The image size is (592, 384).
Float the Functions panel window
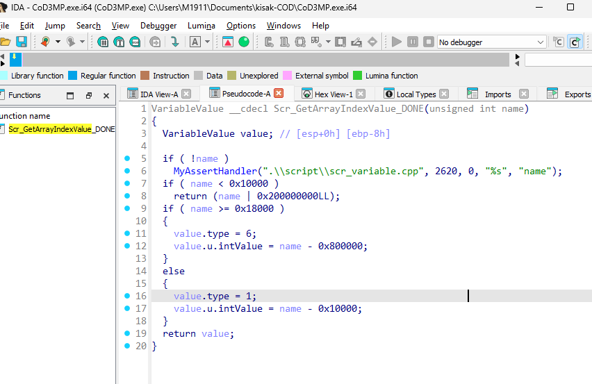point(89,95)
